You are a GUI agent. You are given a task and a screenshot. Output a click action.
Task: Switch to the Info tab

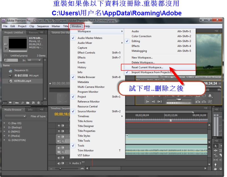tap(30, 110)
